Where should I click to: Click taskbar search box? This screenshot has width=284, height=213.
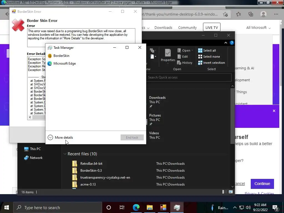point(58,207)
